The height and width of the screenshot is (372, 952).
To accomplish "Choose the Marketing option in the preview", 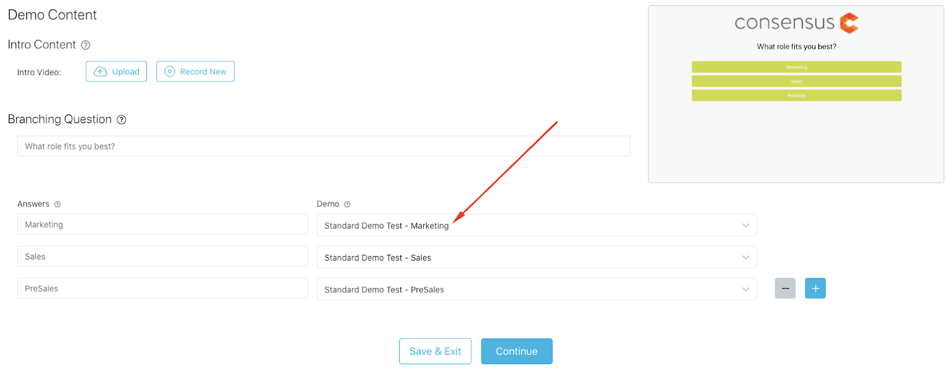I will coord(797,67).
